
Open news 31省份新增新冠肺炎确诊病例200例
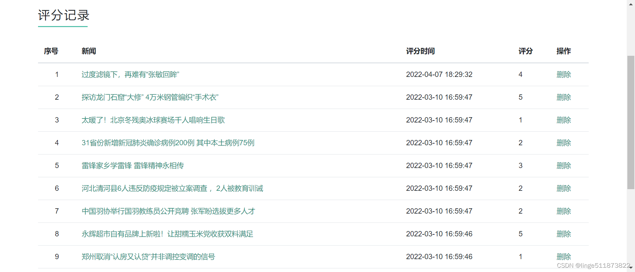(168, 143)
